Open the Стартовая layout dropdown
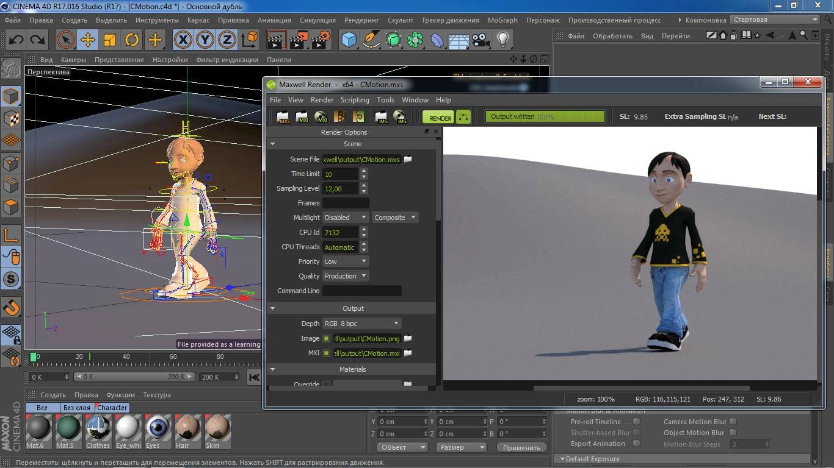834x468 pixels. click(775, 19)
